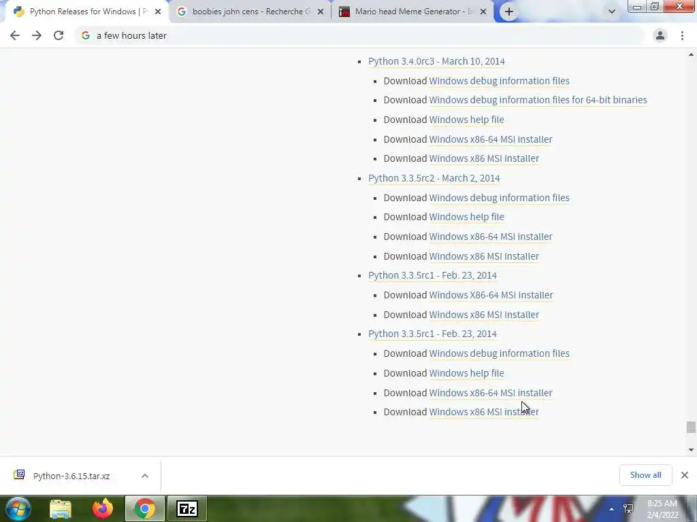Open the Chrome profile avatar icon

pos(660,35)
